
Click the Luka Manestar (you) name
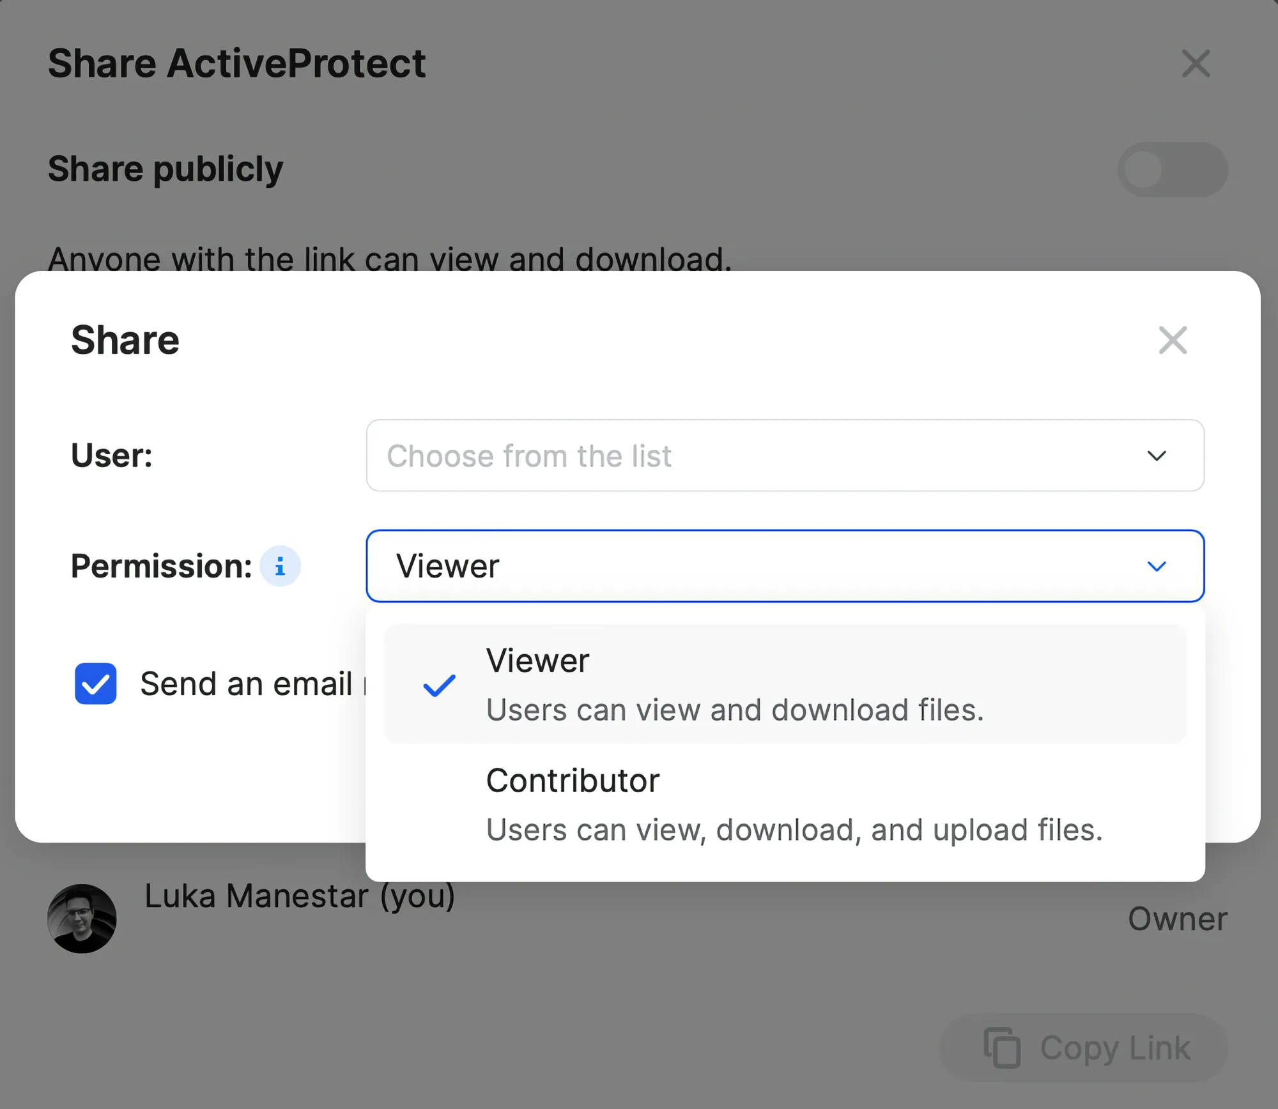click(x=300, y=896)
